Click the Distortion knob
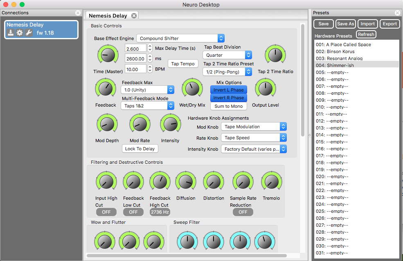This screenshot has width=403, height=261. pyautogui.click(x=214, y=182)
